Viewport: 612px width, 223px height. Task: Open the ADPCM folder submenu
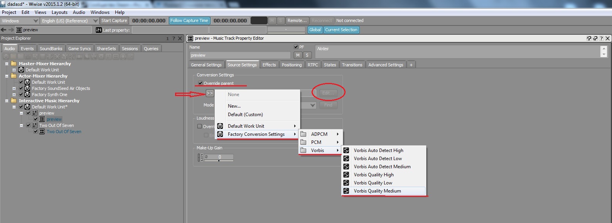pos(320,134)
